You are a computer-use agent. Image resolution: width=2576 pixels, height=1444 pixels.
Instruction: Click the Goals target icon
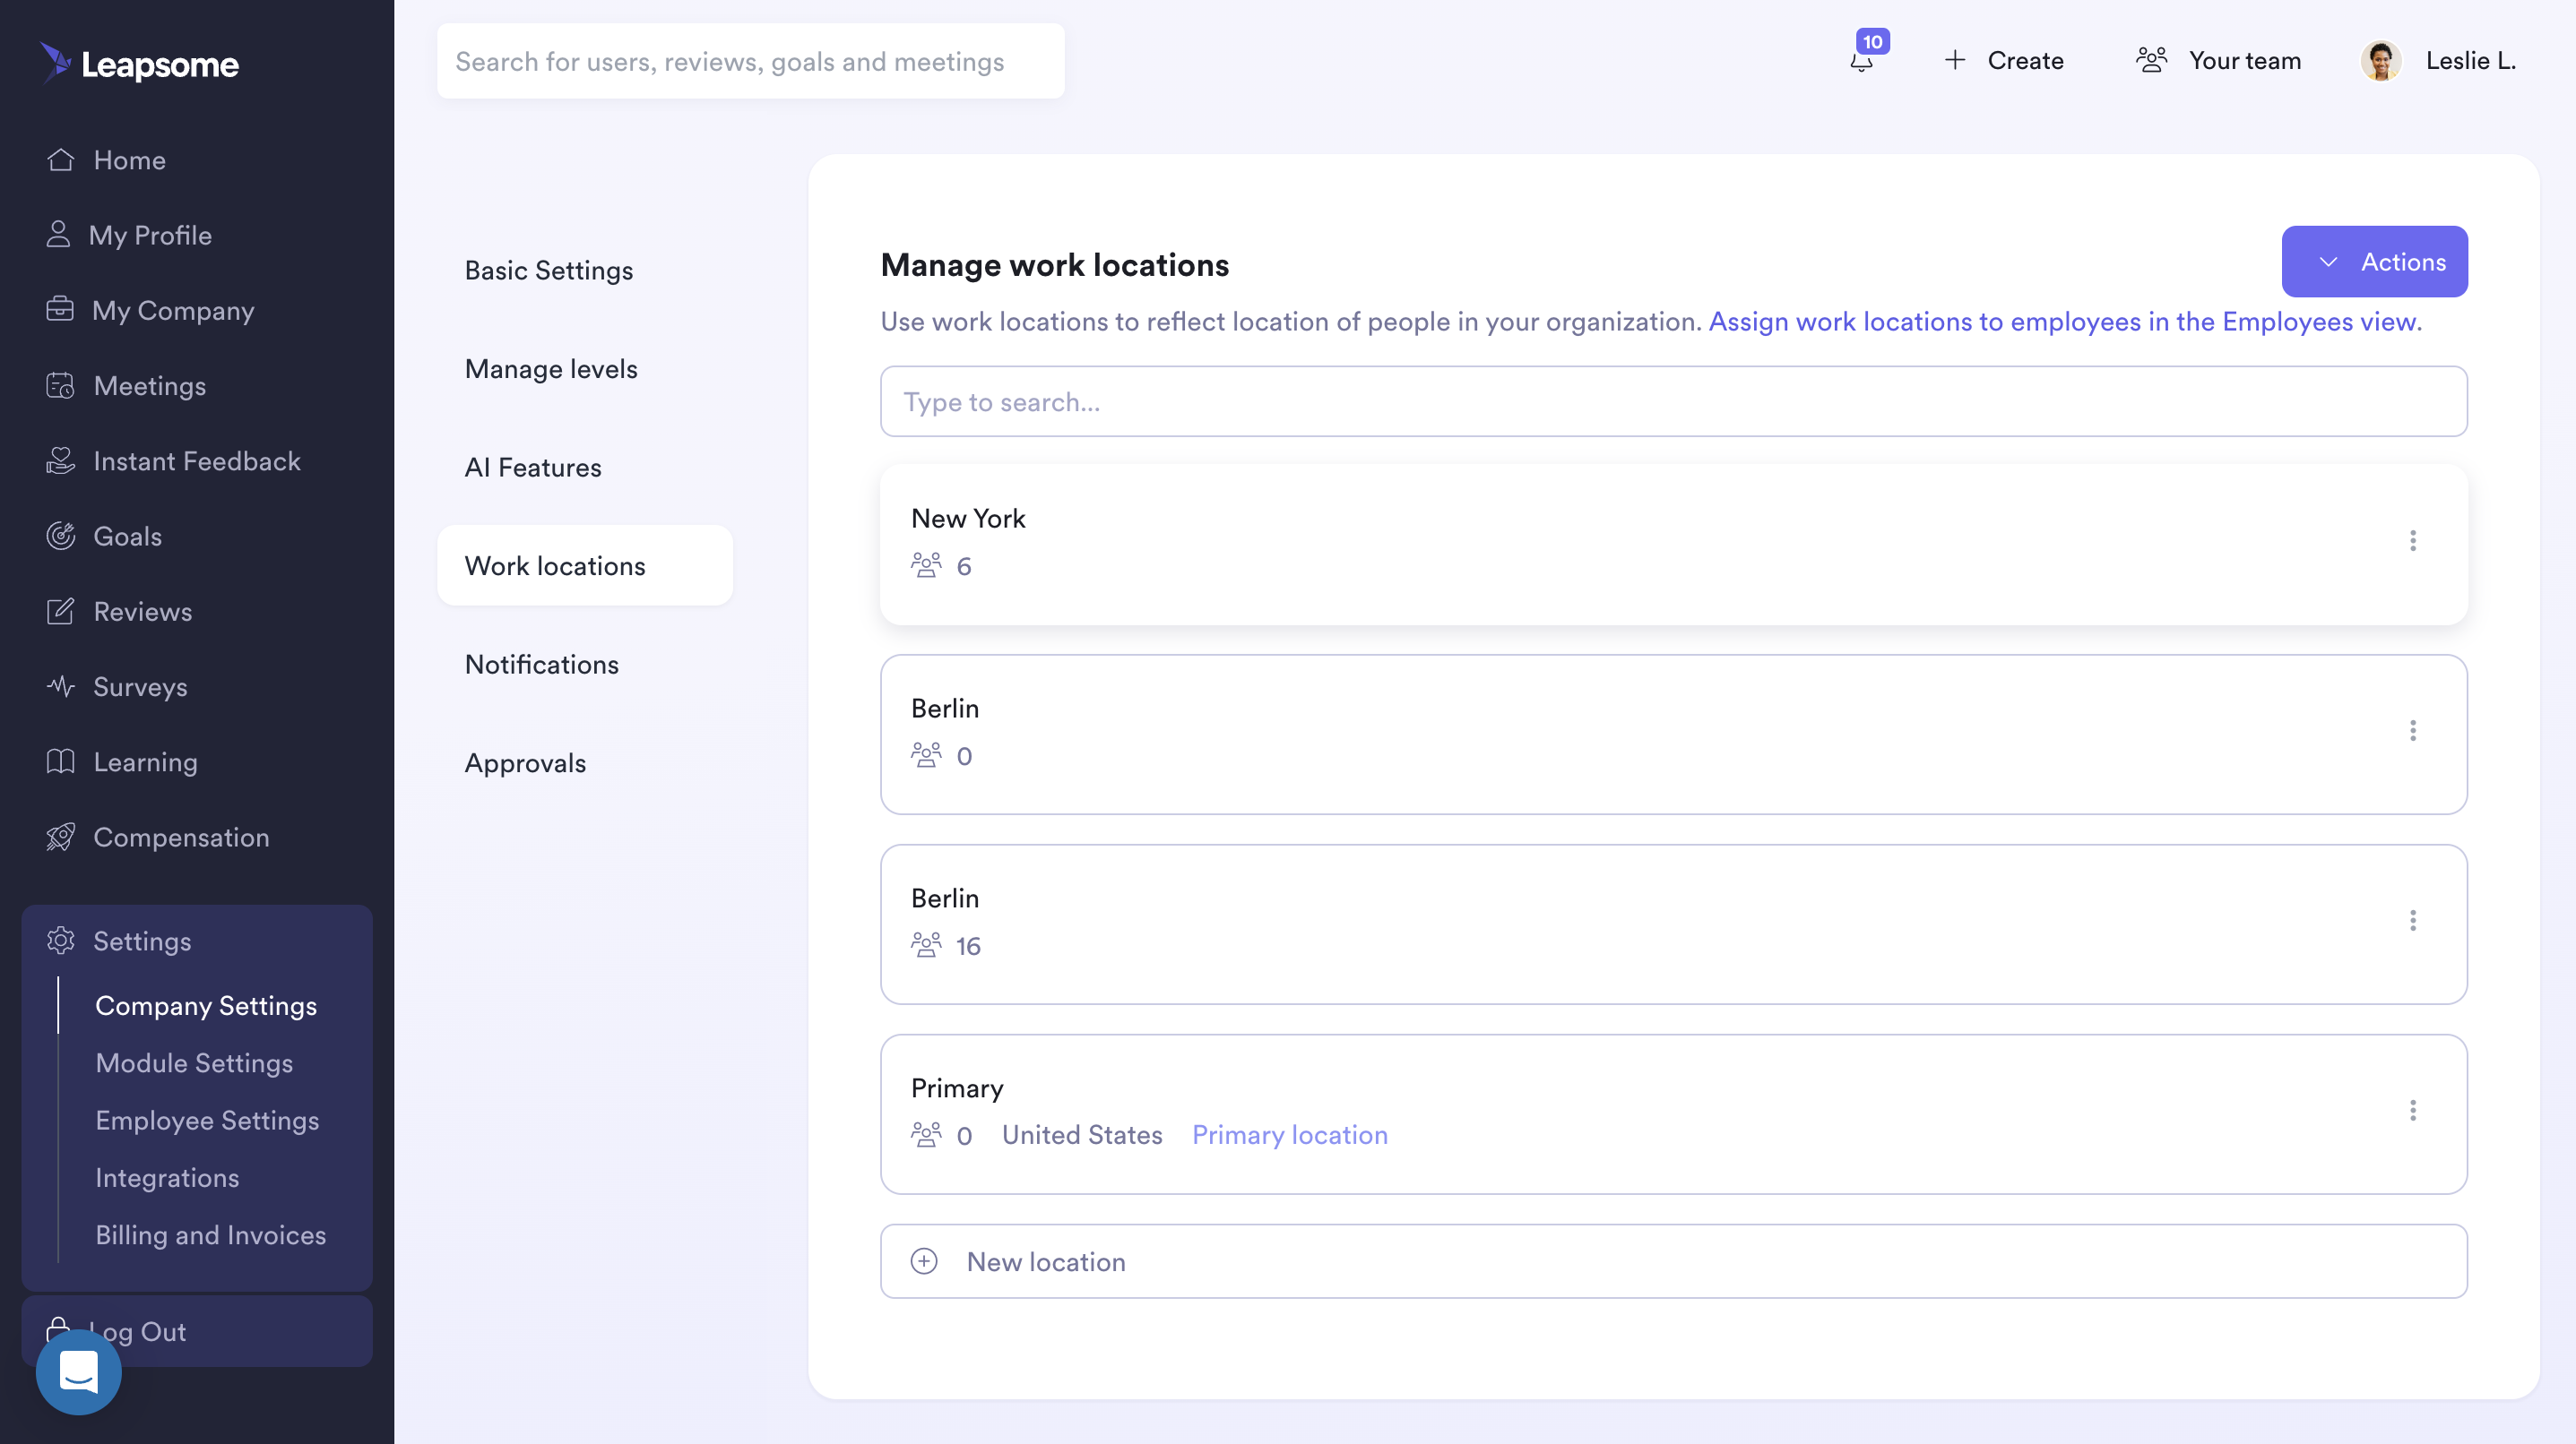pyautogui.click(x=61, y=536)
